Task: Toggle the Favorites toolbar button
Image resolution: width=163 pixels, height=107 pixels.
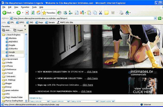Action: [48, 13]
